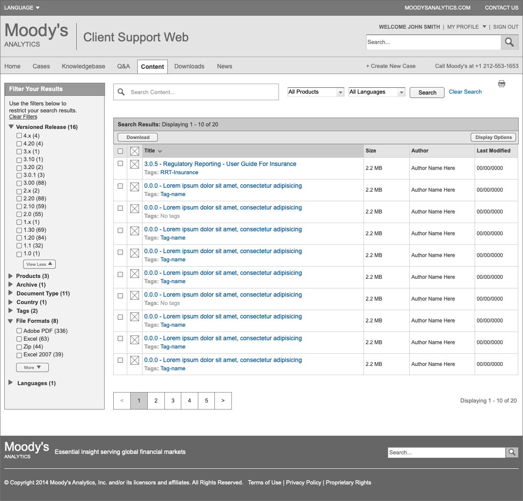Screen dimensions: 523x501
Task: Open the Knowledgebase menu item
Action: pos(83,66)
